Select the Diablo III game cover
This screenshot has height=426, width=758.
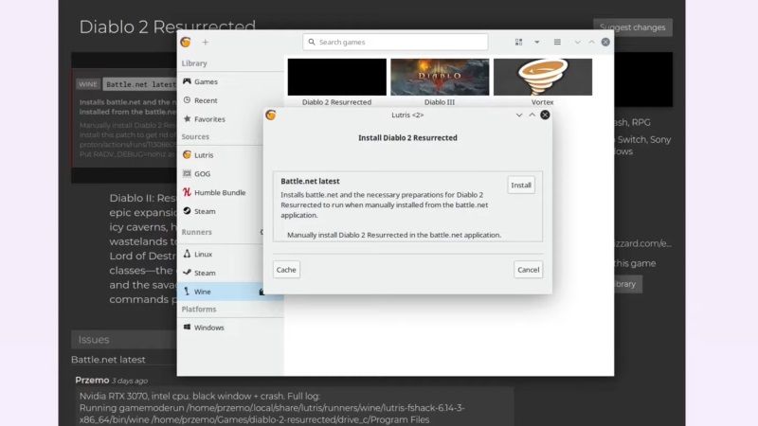click(440, 77)
